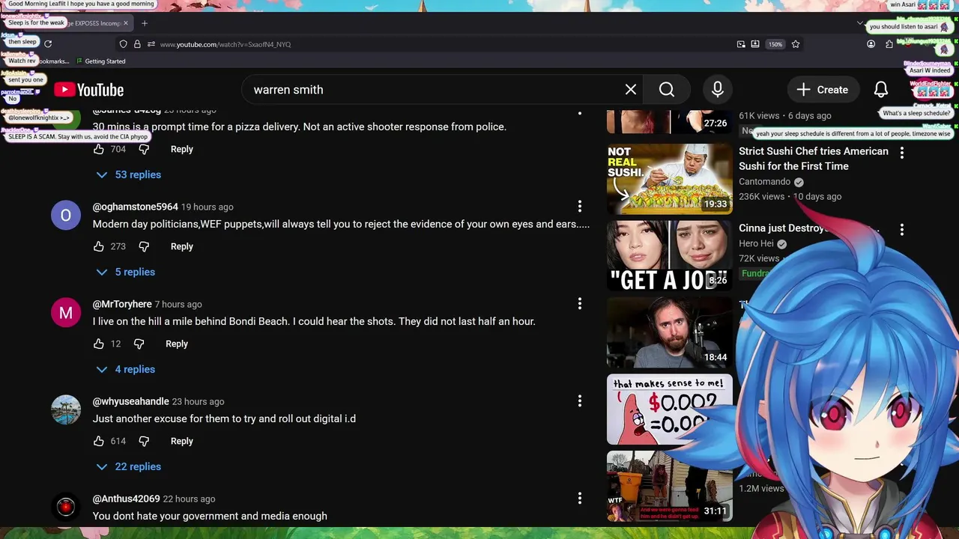Reply to the pizza delivery comment
Image resolution: width=959 pixels, height=539 pixels.
182,149
